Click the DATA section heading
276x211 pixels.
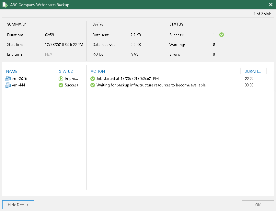pyautogui.click(x=98, y=24)
